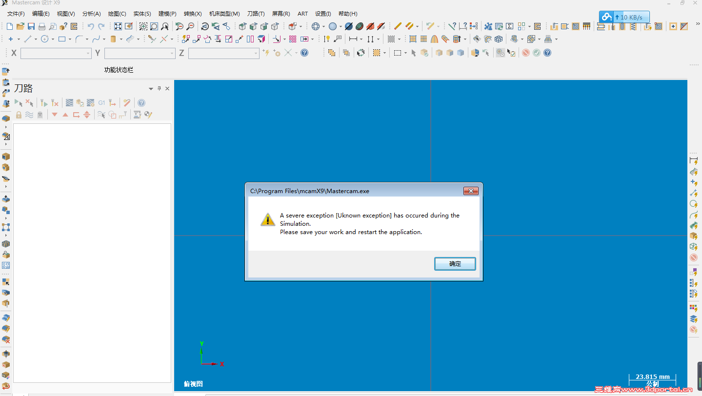Viewport: 702px width, 396px height.
Task: Click the G1 post processing icon
Action: click(x=101, y=102)
